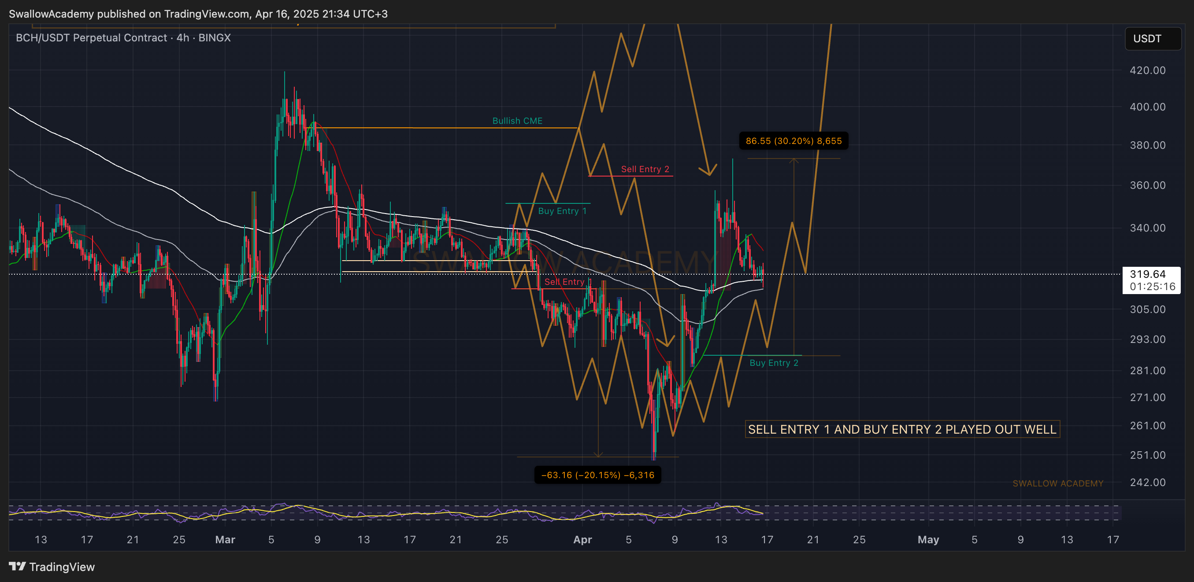
Task: Click the USDT currency button
Action: click(x=1153, y=38)
